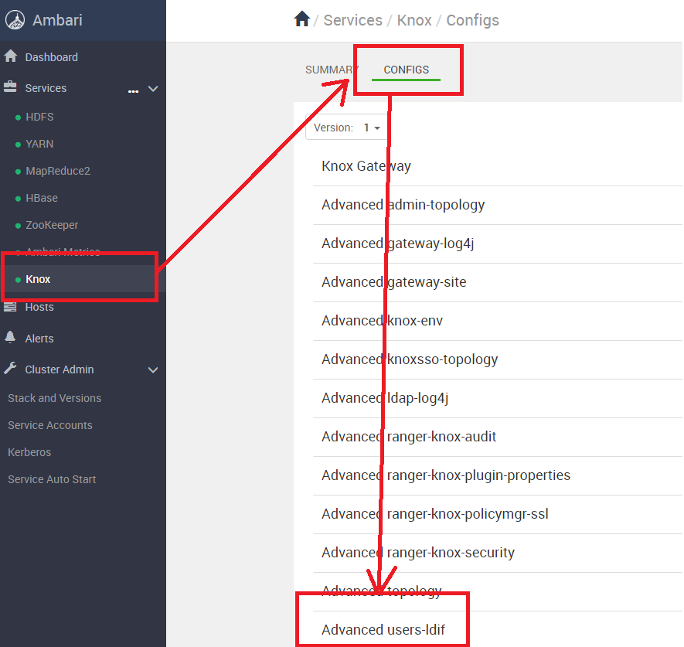684x647 pixels.
Task: Open the Services actions ellipsis menu
Action: [x=133, y=90]
